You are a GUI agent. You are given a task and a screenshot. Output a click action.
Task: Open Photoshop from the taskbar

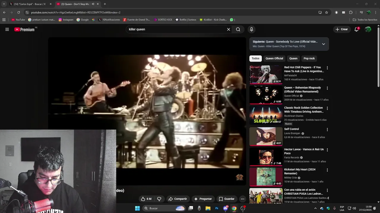click(x=217, y=208)
